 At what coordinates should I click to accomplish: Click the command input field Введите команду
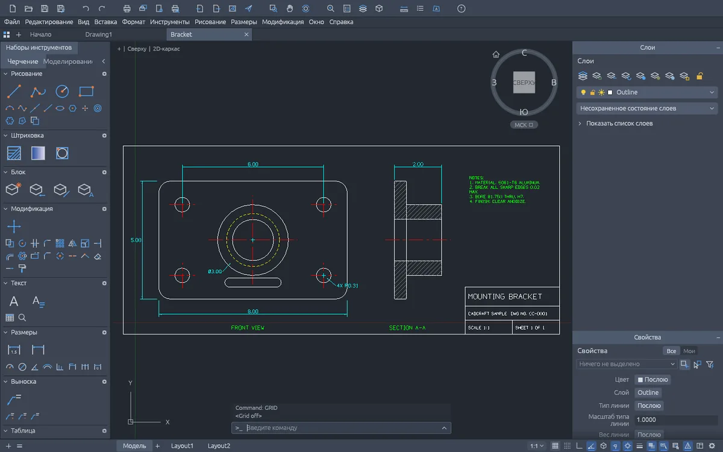pyautogui.click(x=342, y=428)
